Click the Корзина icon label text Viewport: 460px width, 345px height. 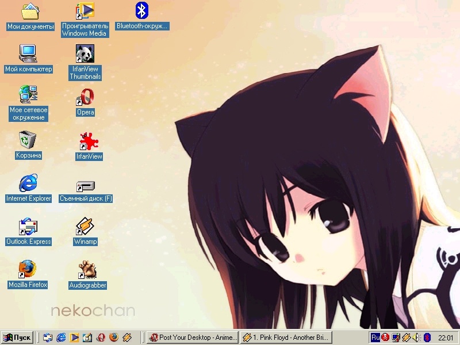click(x=28, y=155)
